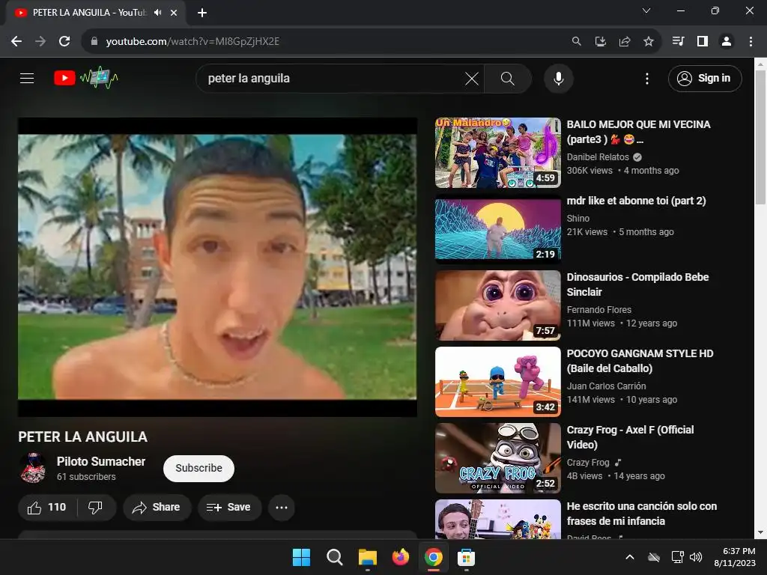This screenshot has height=575, width=767.
Task: Open the tab search chevron
Action: (x=646, y=10)
